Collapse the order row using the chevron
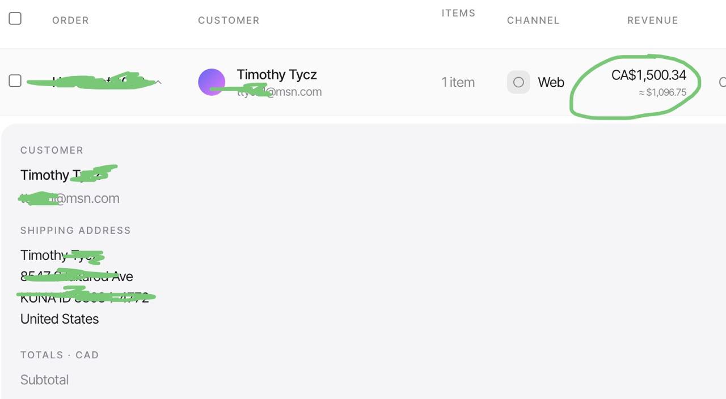The height and width of the screenshot is (399, 726). coord(159,83)
